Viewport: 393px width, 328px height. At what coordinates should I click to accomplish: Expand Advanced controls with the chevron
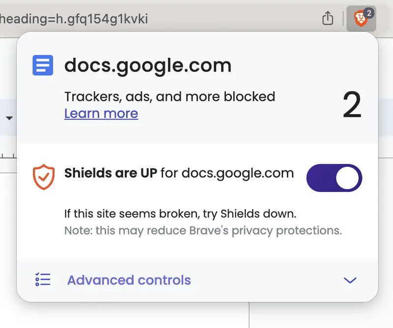(x=350, y=280)
